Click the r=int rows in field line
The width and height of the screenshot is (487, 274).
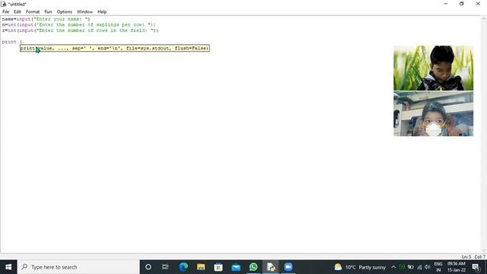pos(80,30)
